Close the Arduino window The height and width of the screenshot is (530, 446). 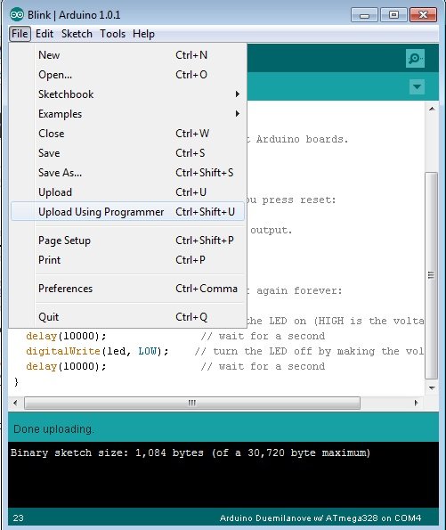pos(423,15)
